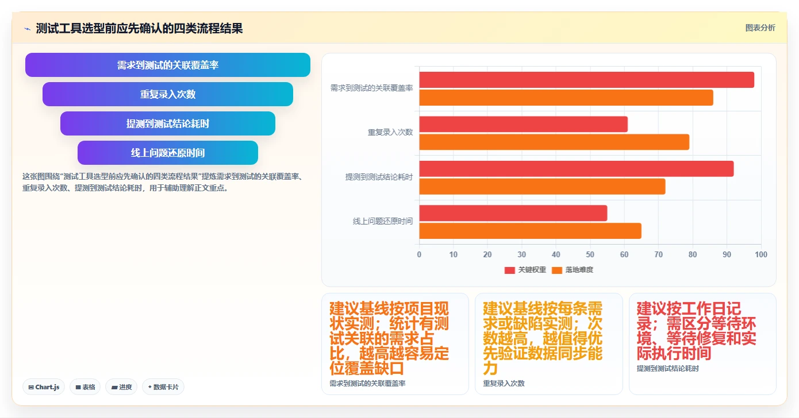Viewport: 799px width, 418px height.
Task: Click the 线上问题还原时间 y-axis label
Action: pyautogui.click(x=383, y=222)
